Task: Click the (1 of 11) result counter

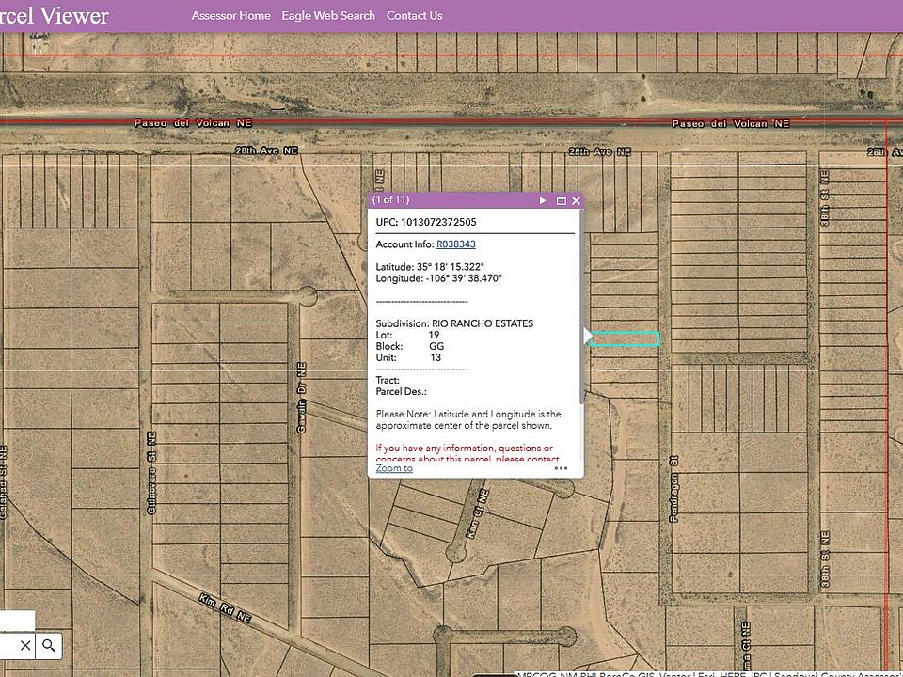Action: [x=390, y=199]
